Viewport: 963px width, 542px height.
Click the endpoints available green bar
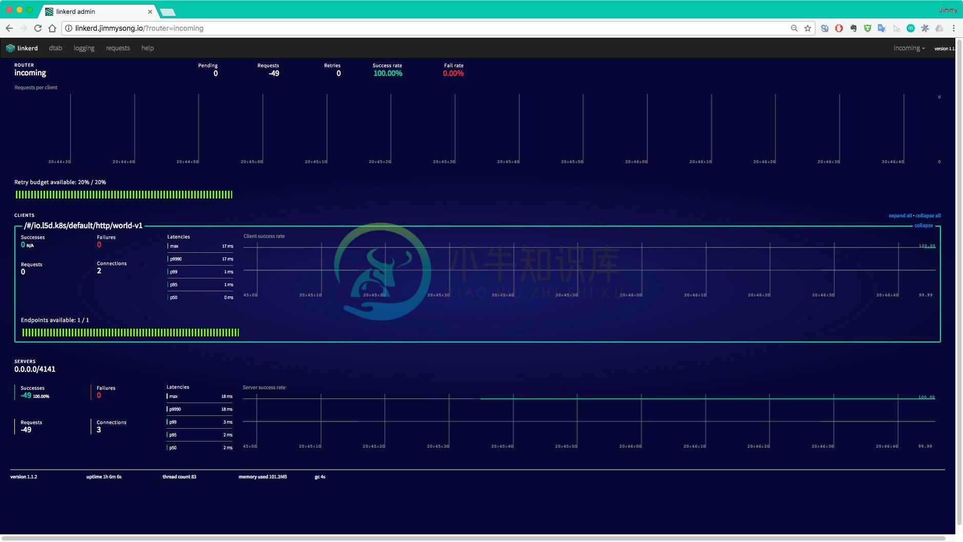[131, 333]
